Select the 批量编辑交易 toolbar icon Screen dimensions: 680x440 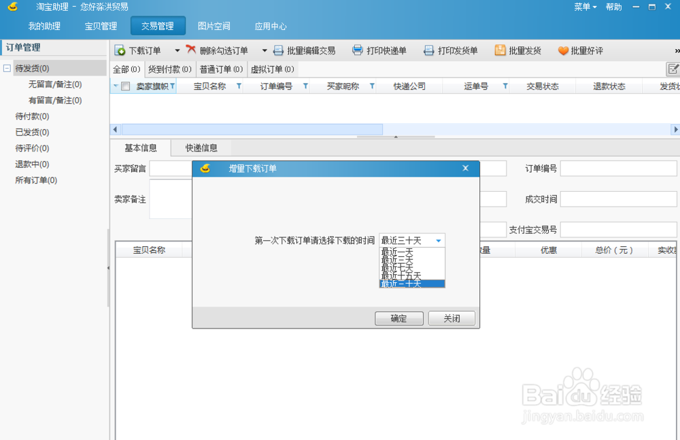(278, 50)
